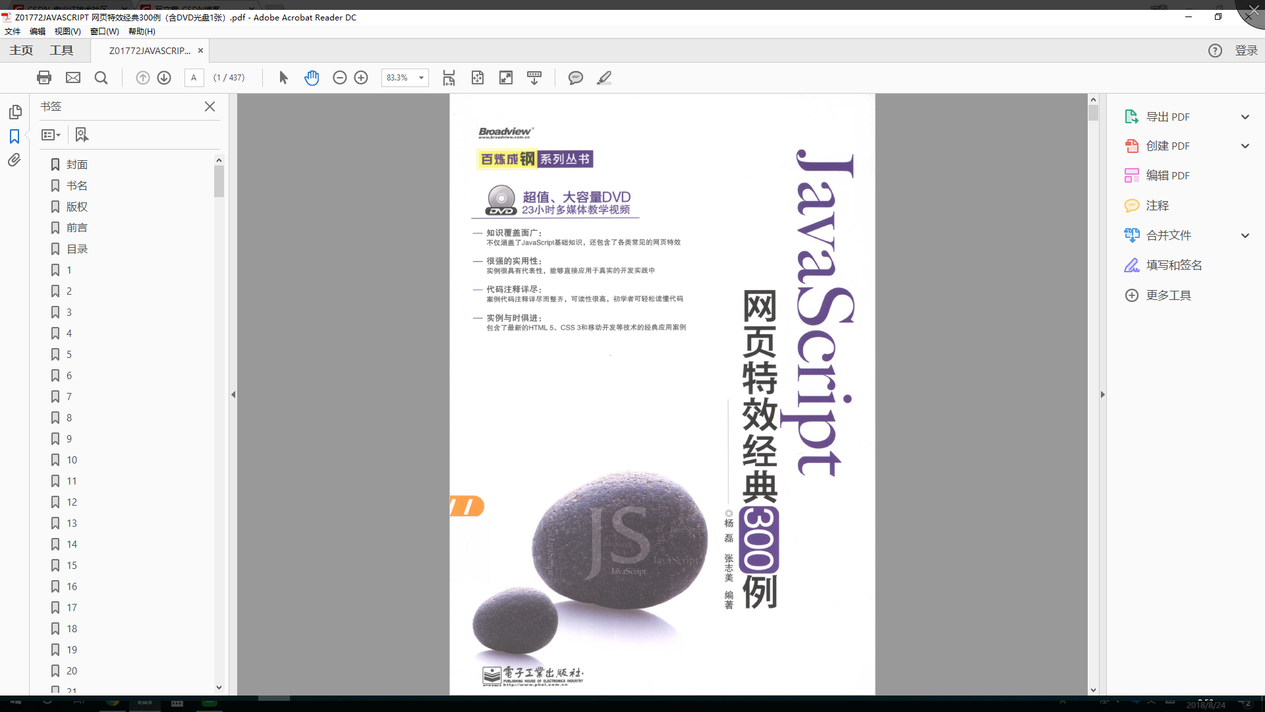This screenshot has height=712, width=1265.
Task: Go to previous page arrow
Action: 142,78
